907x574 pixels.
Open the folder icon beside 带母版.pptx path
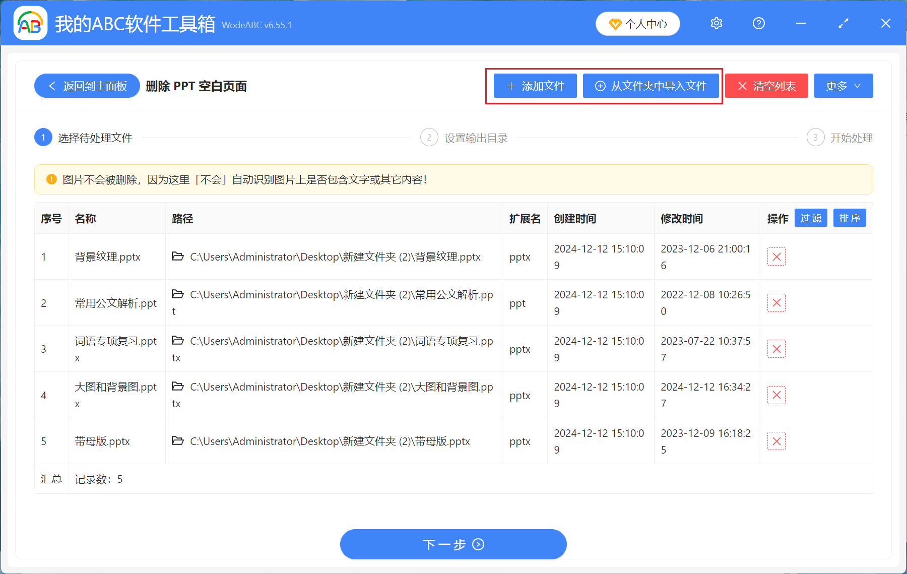(x=177, y=441)
